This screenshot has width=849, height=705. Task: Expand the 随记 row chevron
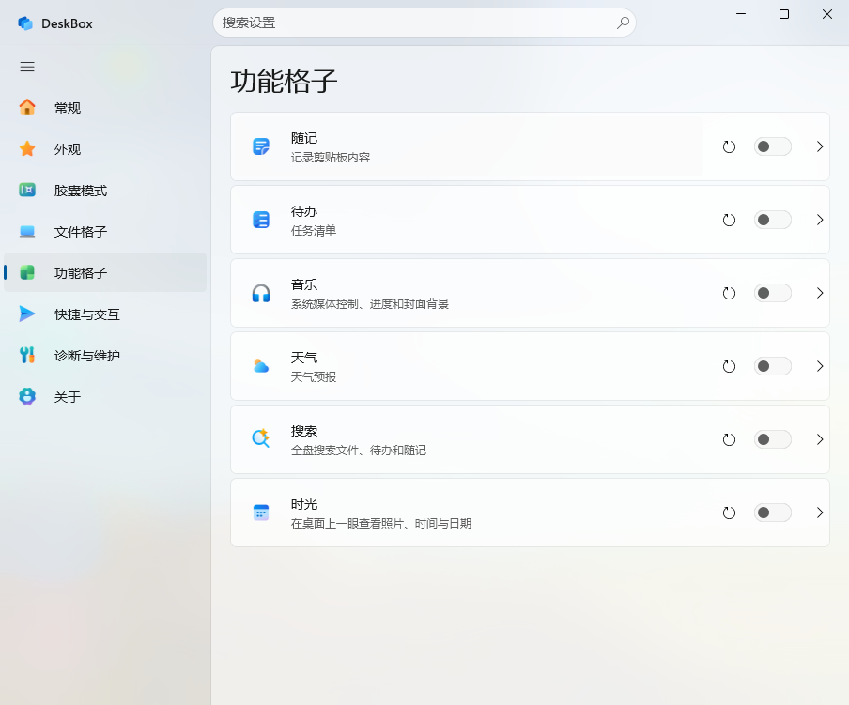click(820, 146)
